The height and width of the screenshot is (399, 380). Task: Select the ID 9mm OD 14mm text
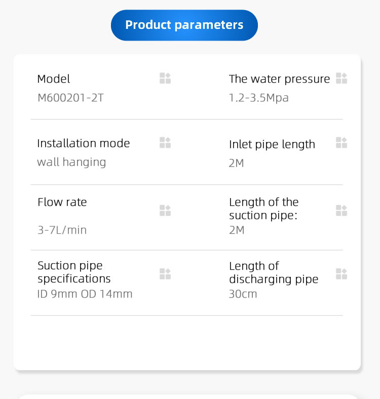(x=85, y=294)
